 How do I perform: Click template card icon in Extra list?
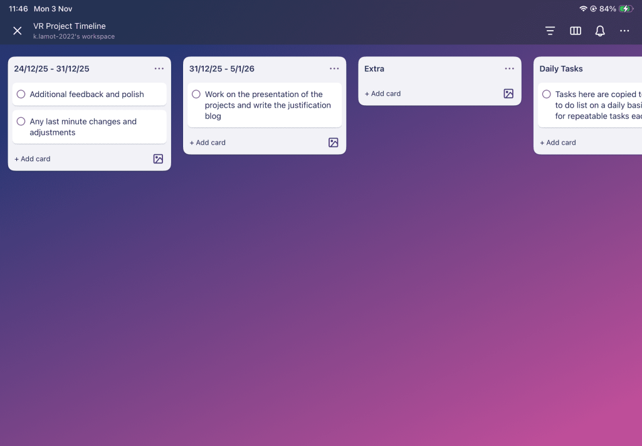508,94
